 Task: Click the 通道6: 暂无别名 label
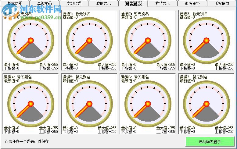(135, 77)
